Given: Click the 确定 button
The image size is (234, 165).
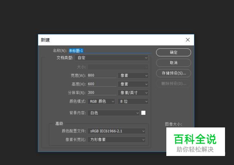Looking at the screenshot, I should 174,52.
